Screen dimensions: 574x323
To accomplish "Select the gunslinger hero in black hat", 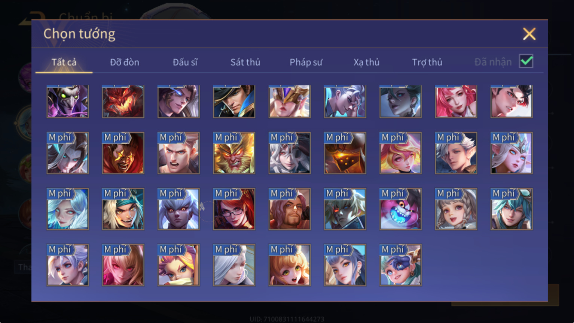I will click(x=234, y=102).
